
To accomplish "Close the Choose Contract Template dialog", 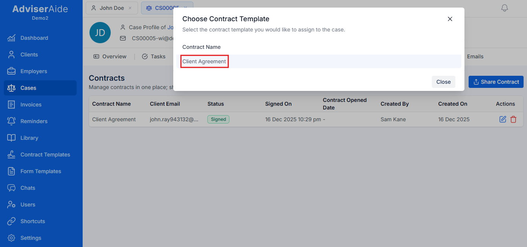I will [450, 19].
